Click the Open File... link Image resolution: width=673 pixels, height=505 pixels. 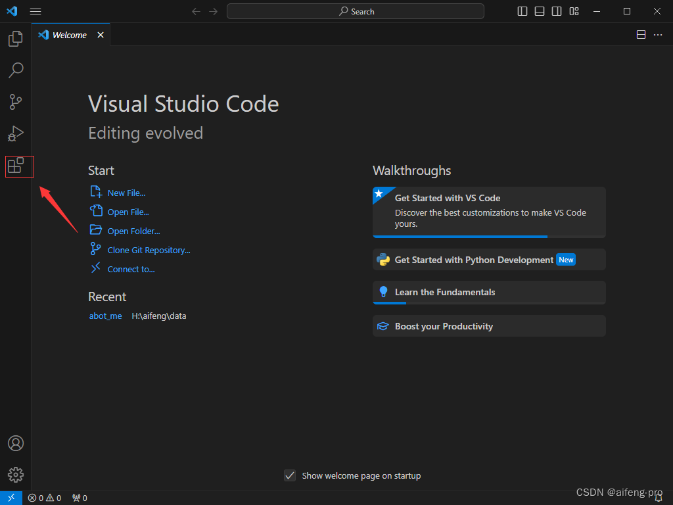(x=128, y=212)
